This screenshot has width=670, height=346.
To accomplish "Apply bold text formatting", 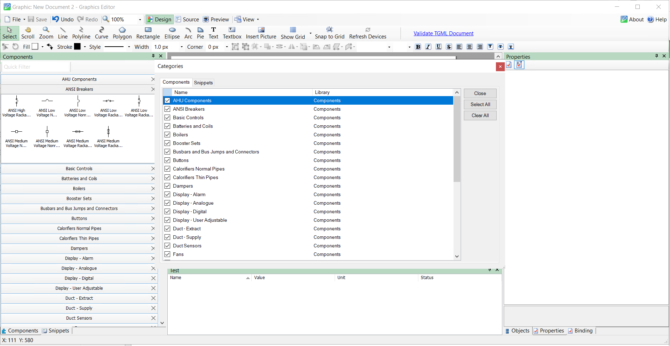I will pos(418,47).
